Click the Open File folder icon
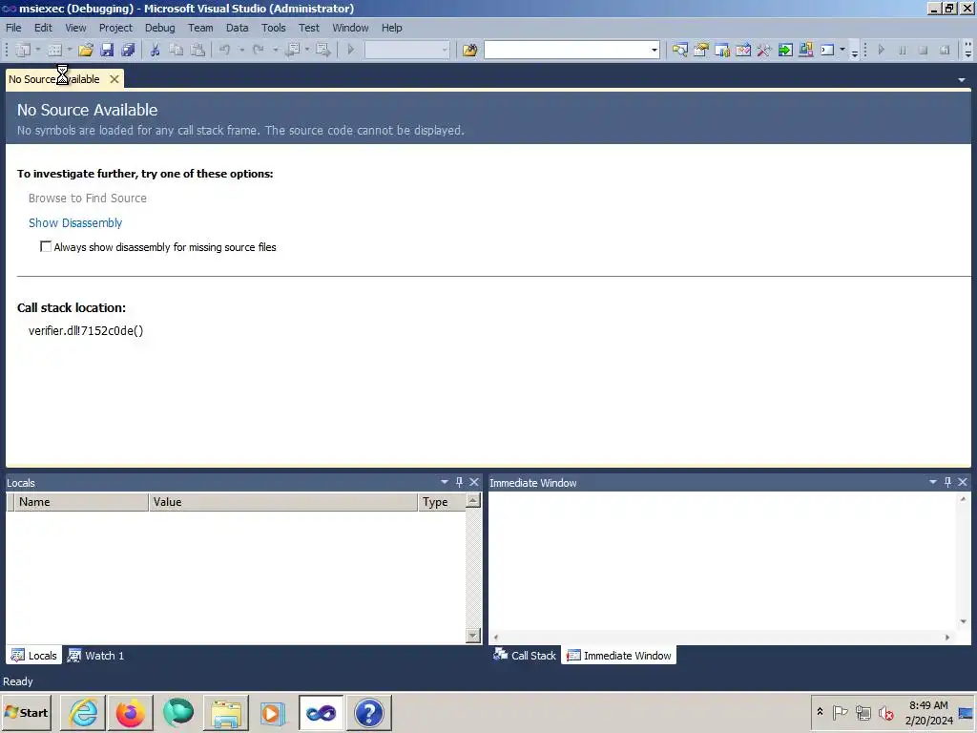977x733 pixels. pyautogui.click(x=85, y=50)
